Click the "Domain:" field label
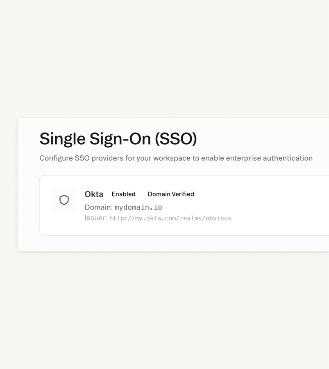 point(98,207)
